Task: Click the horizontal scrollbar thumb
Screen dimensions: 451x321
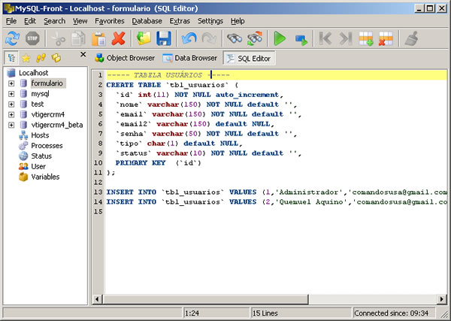Action: pos(205,299)
